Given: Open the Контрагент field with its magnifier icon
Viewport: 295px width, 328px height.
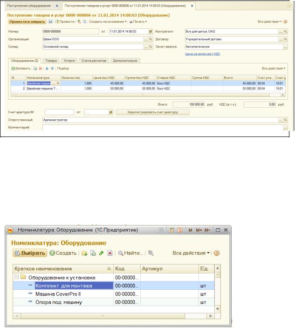Looking at the screenshot, I should tap(285, 31).
